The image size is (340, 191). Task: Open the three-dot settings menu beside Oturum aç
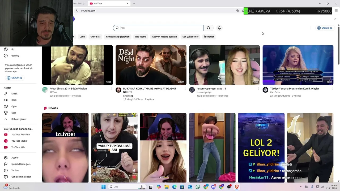(311, 28)
